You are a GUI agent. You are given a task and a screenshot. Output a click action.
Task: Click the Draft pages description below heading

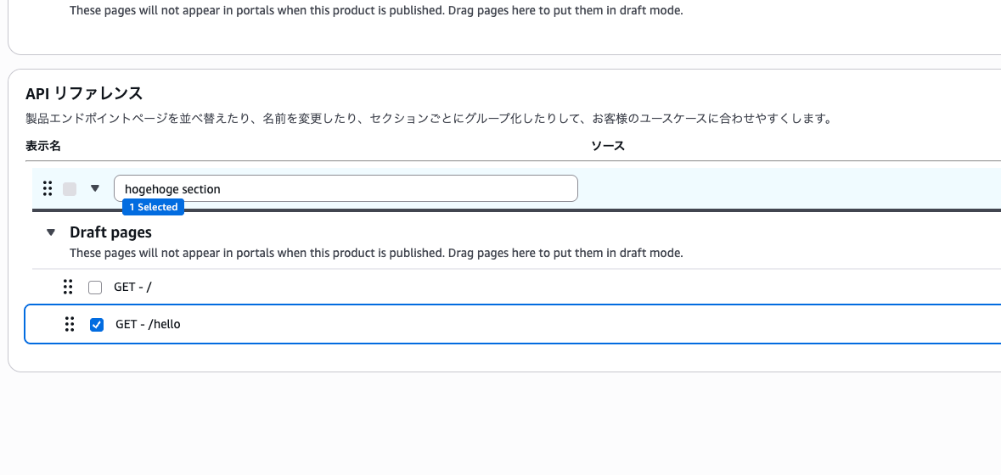click(376, 253)
